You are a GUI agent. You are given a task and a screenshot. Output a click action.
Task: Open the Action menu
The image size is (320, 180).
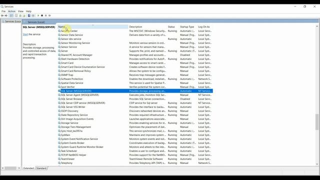[x=11, y=11]
